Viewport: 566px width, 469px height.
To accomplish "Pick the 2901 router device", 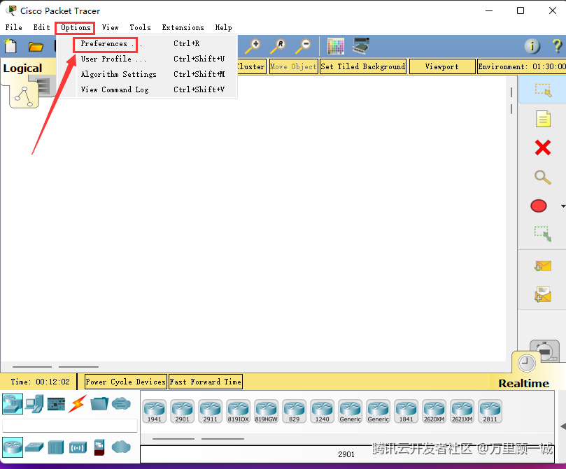I will pos(183,411).
